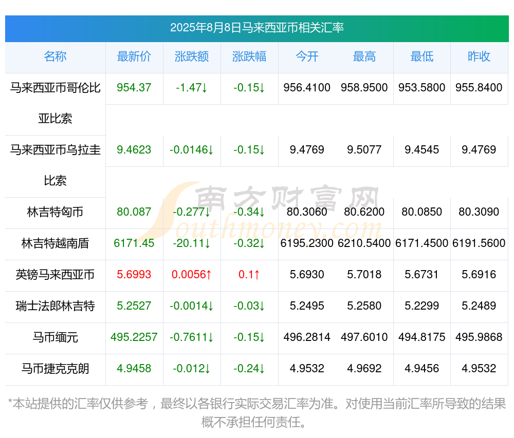The height and width of the screenshot is (438, 514).
Task: Click the row name 林吉特匈币
Action: [55, 212]
